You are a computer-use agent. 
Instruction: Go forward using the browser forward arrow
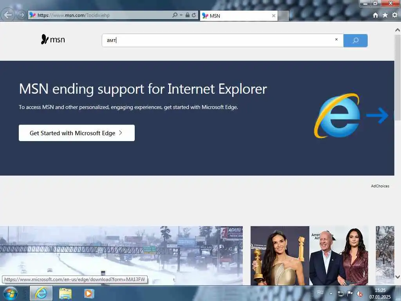21,15
